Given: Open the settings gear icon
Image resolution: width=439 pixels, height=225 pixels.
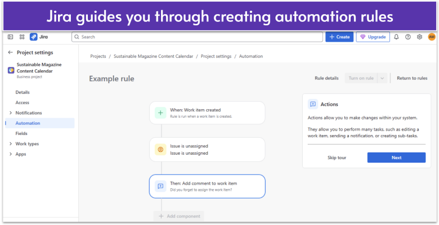Looking at the screenshot, I should point(419,37).
